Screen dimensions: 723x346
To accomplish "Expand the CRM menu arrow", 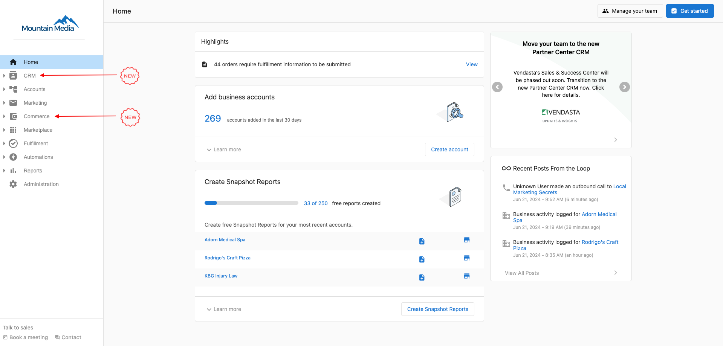I will point(4,76).
